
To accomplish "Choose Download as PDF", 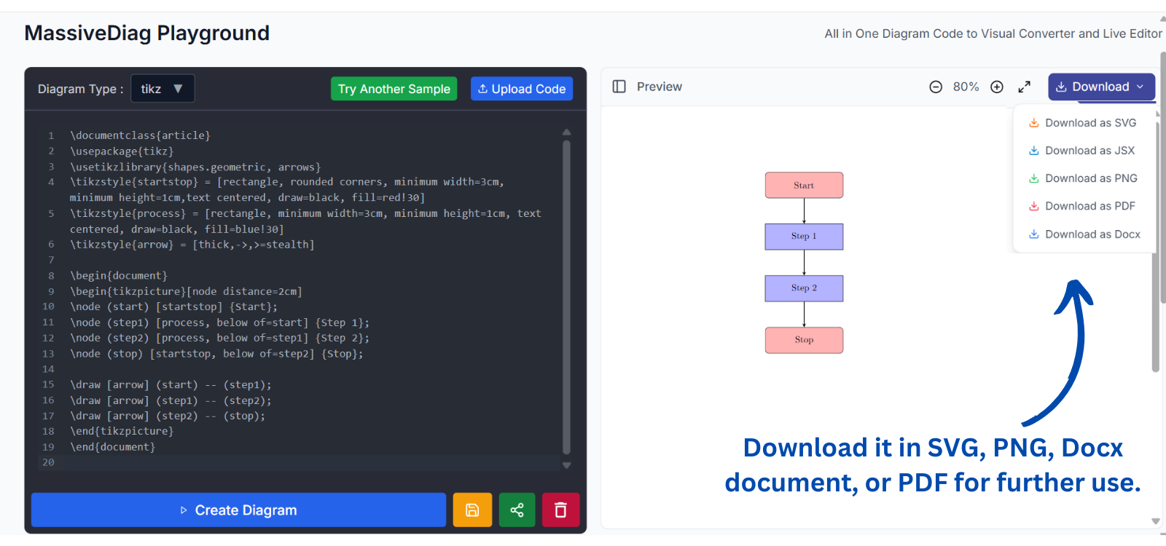I will [x=1082, y=206].
